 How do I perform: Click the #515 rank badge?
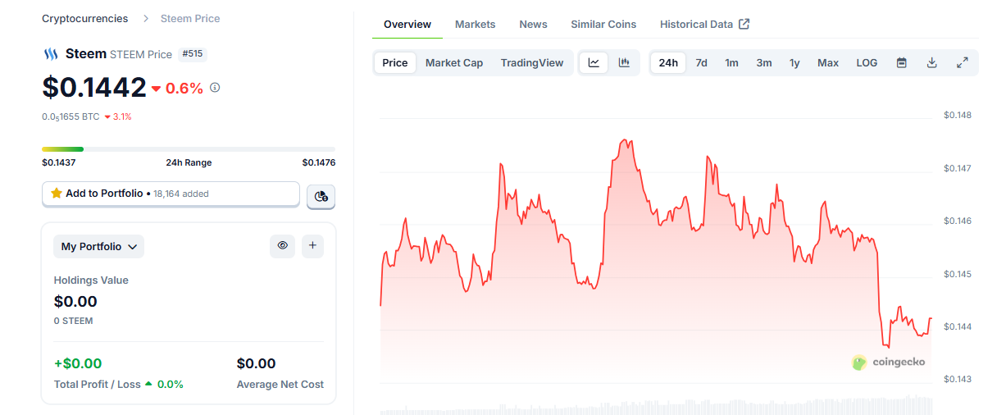[x=193, y=54]
